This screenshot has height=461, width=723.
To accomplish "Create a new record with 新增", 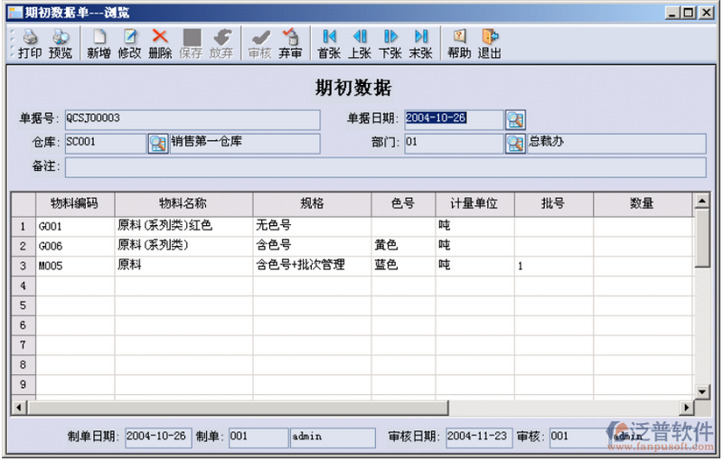I will [x=99, y=43].
